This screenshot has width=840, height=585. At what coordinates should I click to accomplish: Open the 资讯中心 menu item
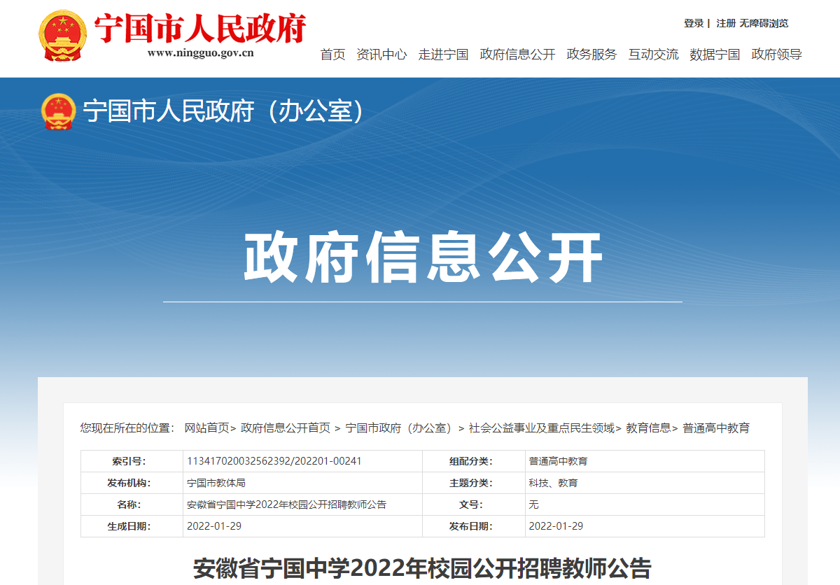(381, 55)
